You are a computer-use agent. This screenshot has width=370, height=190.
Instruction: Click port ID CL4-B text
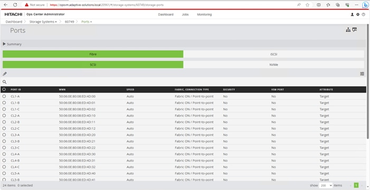(x=15, y=161)
